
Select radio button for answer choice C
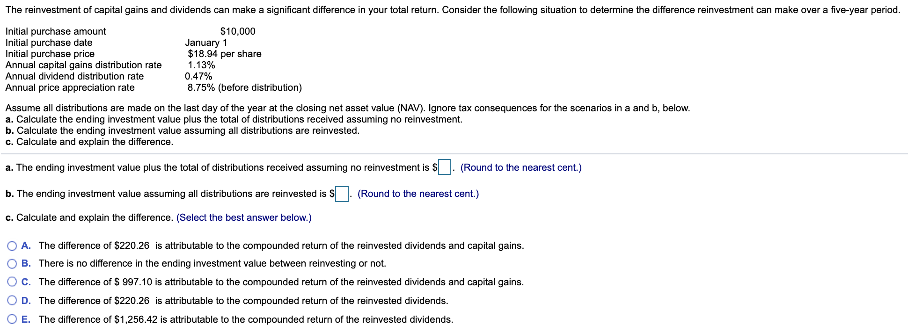(x=12, y=282)
